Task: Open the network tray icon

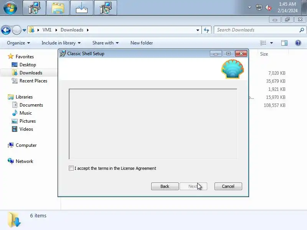Action: [259, 7]
